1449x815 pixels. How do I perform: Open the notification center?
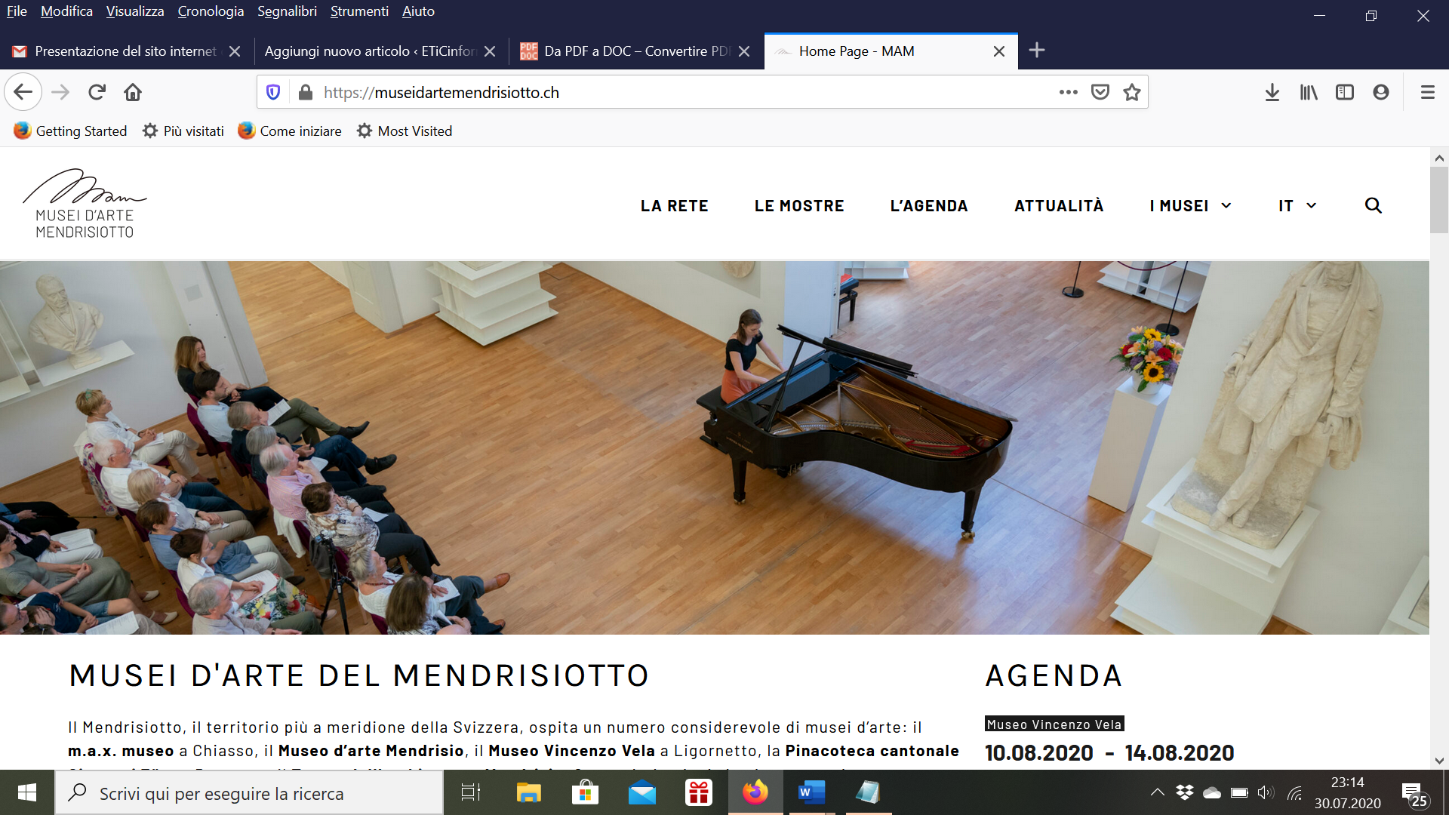(x=1414, y=794)
